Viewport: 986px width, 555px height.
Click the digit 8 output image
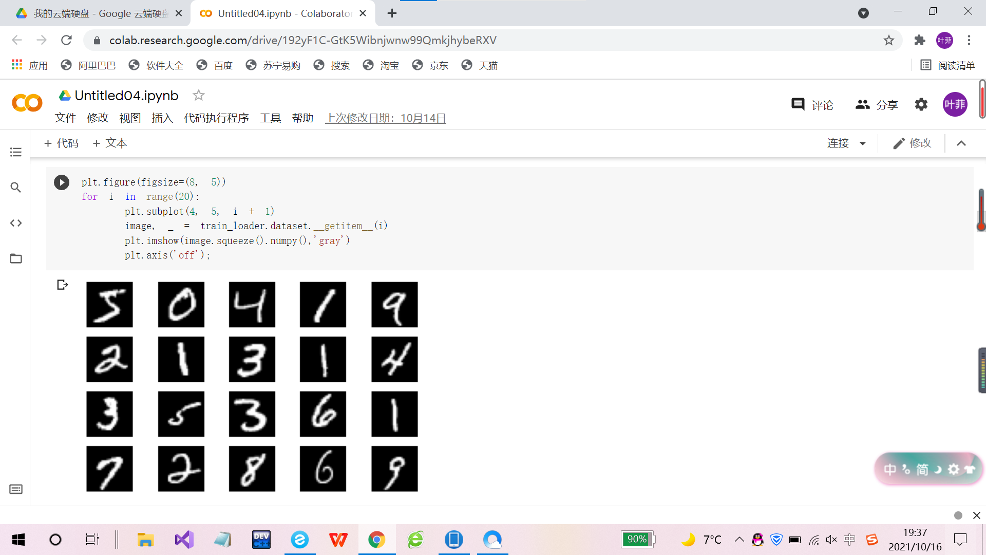tap(252, 469)
